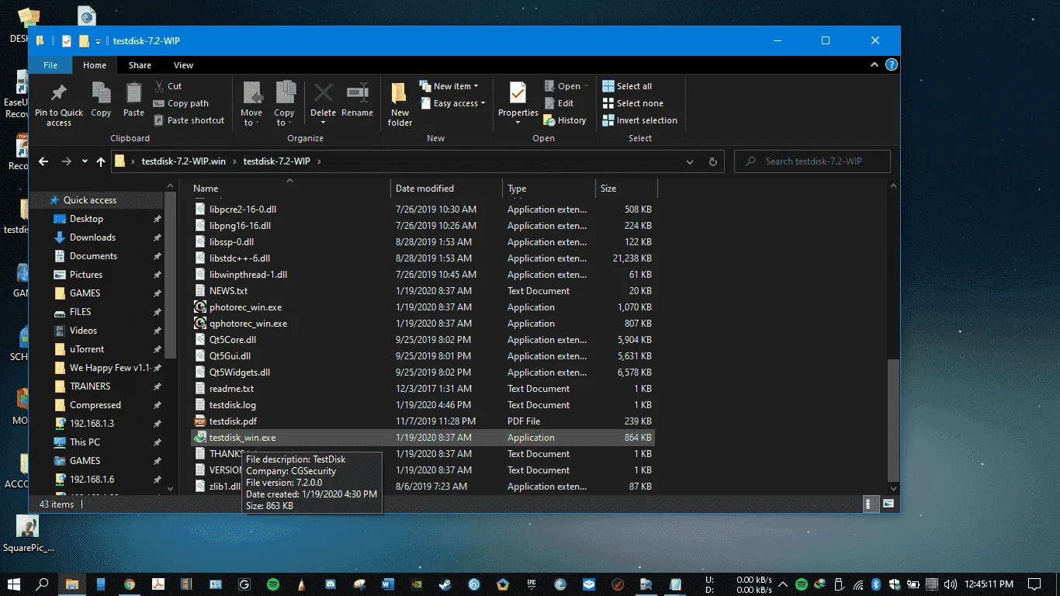Click the Search testdisk-7.2-WIP box
1060x596 pixels.
click(x=812, y=161)
